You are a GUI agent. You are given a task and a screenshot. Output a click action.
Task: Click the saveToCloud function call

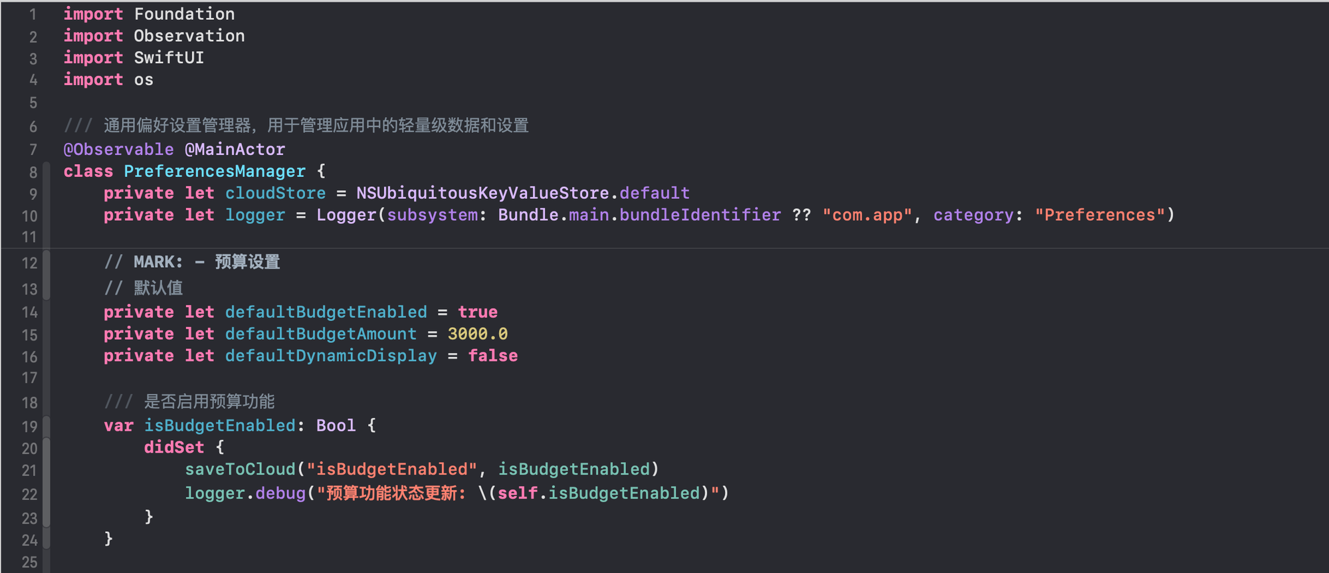[240, 469]
